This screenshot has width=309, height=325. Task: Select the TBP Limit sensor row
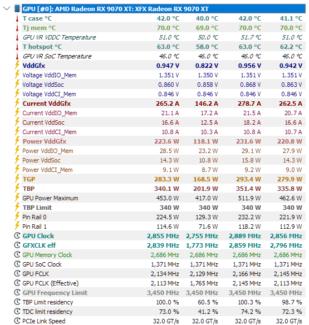[159, 208]
